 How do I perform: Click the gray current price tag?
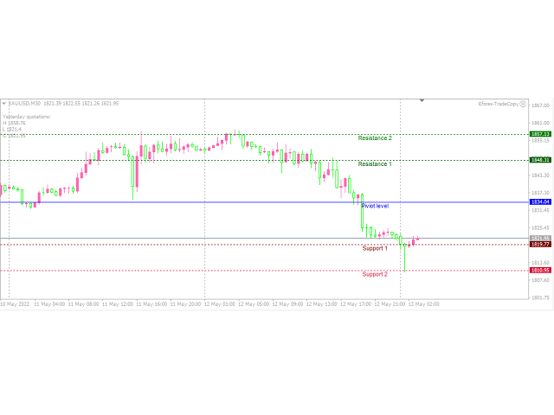(x=541, y=238)
